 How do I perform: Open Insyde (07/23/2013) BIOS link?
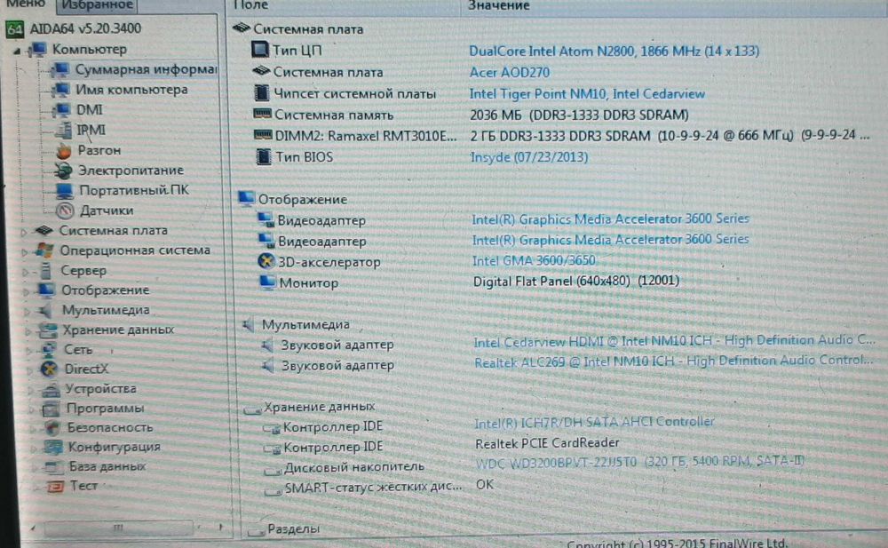click(529, 157)
